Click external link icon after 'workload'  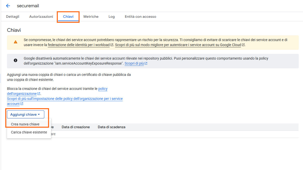pyautogui.click(x=112, y=45)
